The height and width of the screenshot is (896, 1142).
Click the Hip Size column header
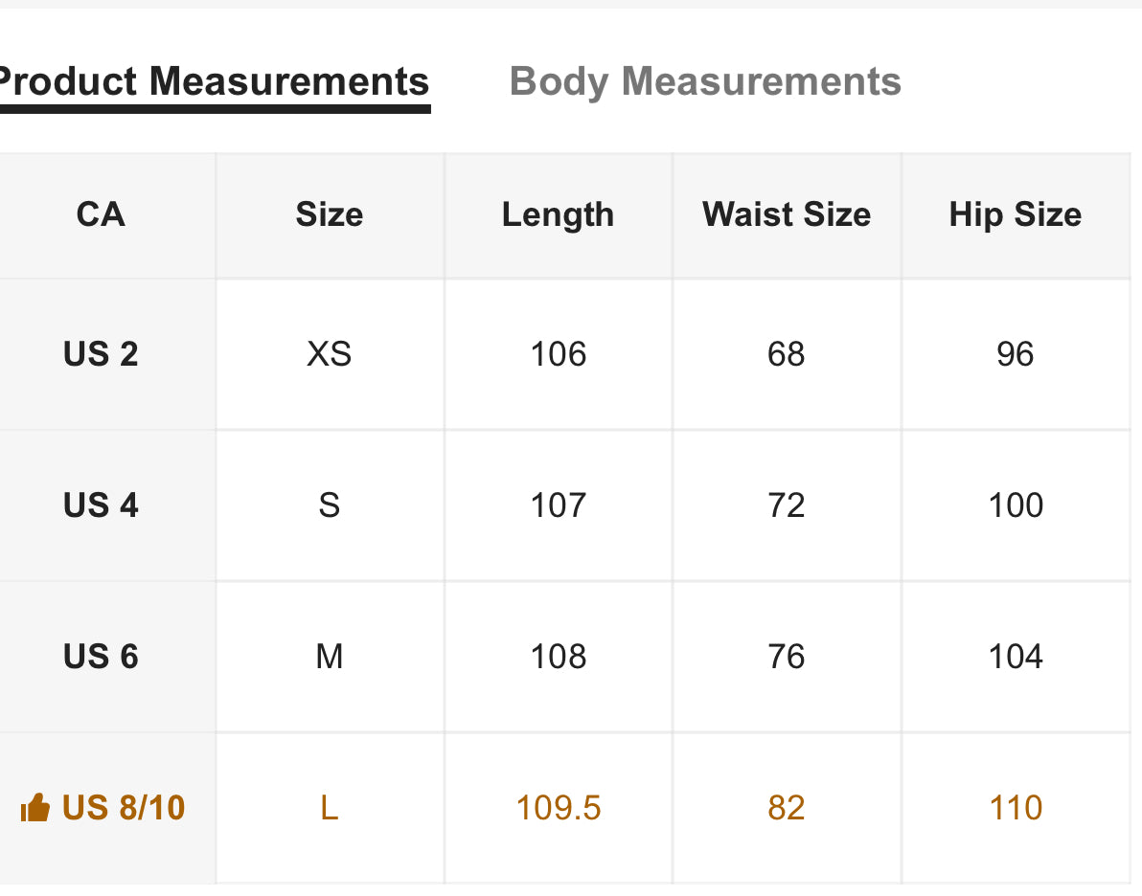click(x=1015, y=214)
